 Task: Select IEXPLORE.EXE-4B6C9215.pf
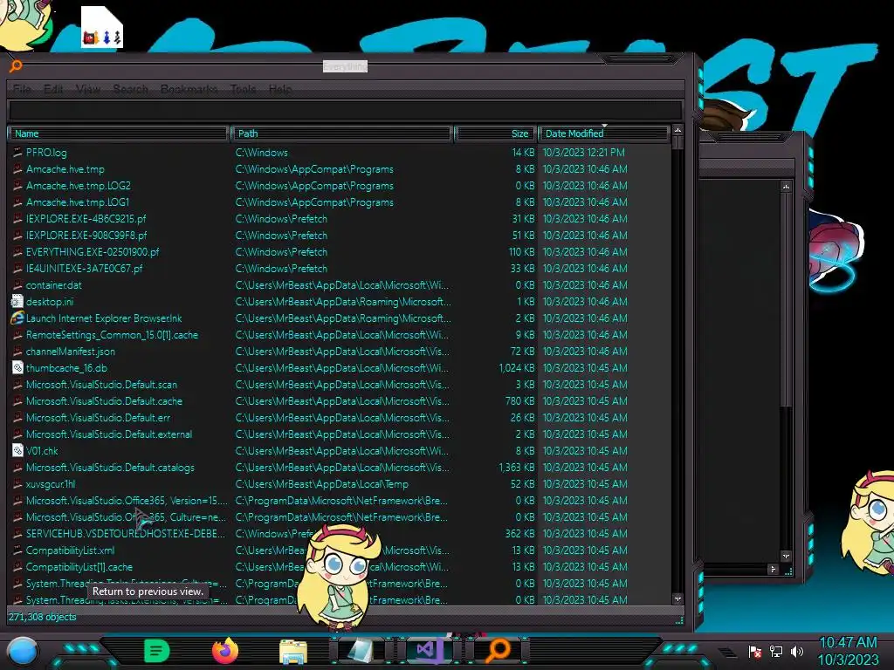[x=86, y=218]
